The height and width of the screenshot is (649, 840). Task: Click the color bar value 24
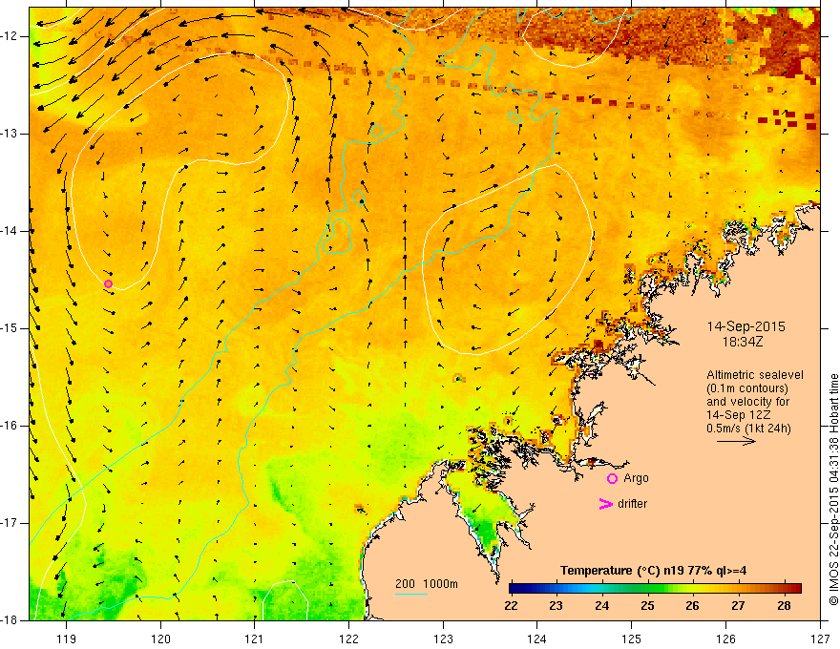click(602, 606)
